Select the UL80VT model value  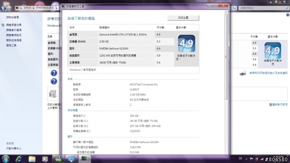[135, 90]
